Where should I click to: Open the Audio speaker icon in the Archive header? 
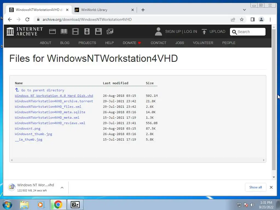[87, 31]
